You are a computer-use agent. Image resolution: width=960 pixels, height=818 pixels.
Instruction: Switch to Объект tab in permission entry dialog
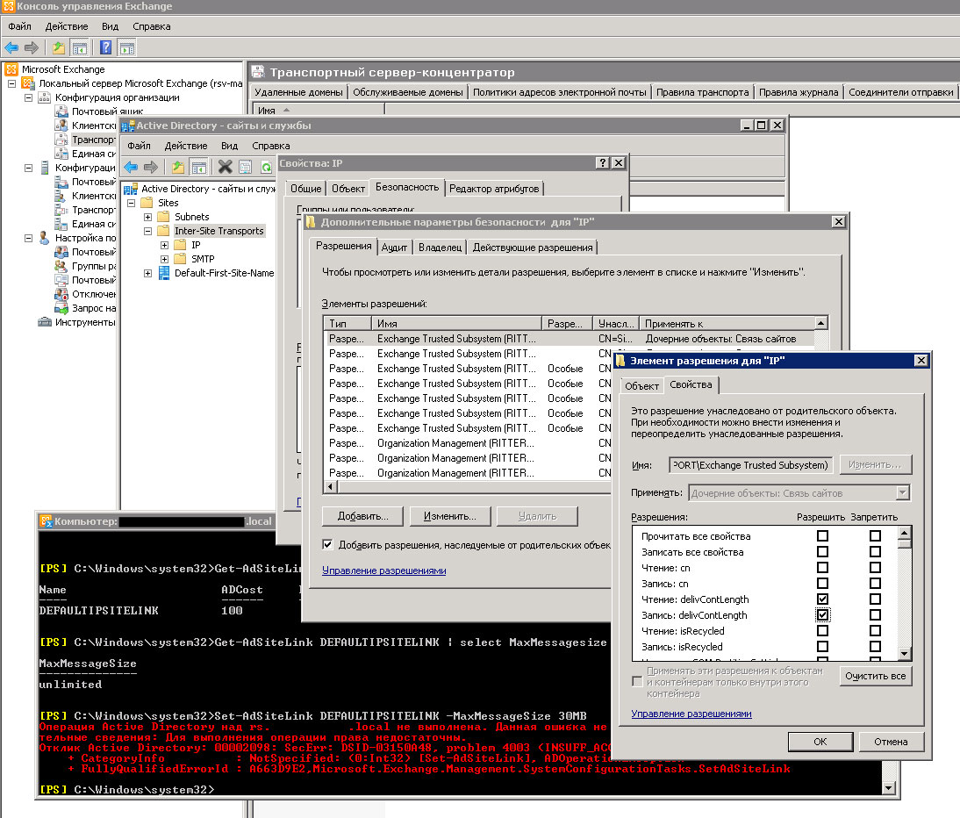pyautogui.click(x=641, y=385)
